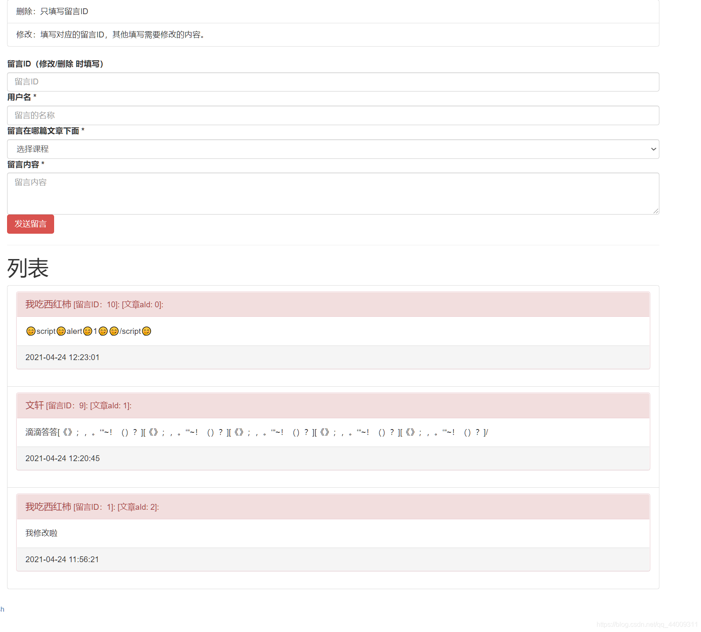Click the 用户名 username text box
The height and width of the screenshot is (632, 701).
coord(333,115)
